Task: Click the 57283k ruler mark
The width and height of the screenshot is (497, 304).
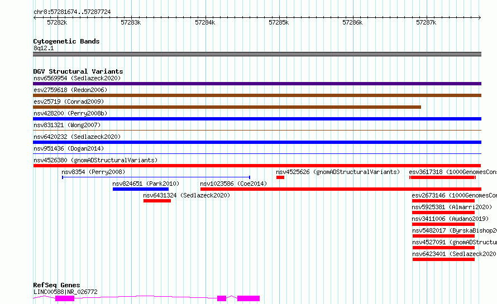Action: (x=131, y=22)
